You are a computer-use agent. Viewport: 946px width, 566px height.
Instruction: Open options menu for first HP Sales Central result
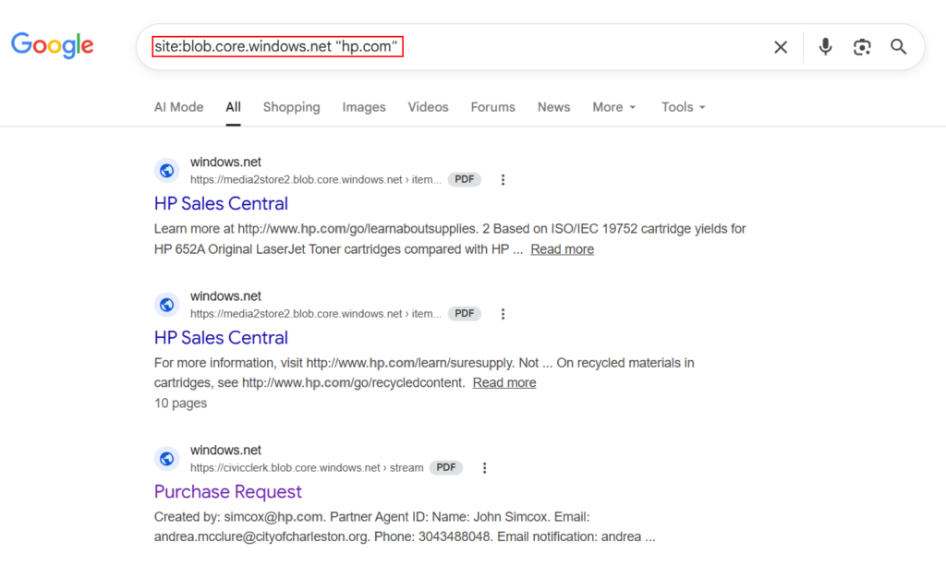tap(503, 180)
